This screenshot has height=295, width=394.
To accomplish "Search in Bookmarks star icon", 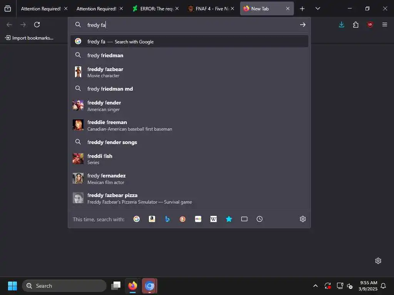I will pyautogui.click(x=229, y=219).
